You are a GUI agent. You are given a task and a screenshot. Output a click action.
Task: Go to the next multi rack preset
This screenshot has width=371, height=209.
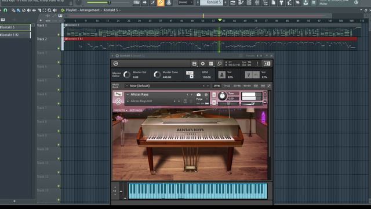pyautogui.click(x=208, y=86)
